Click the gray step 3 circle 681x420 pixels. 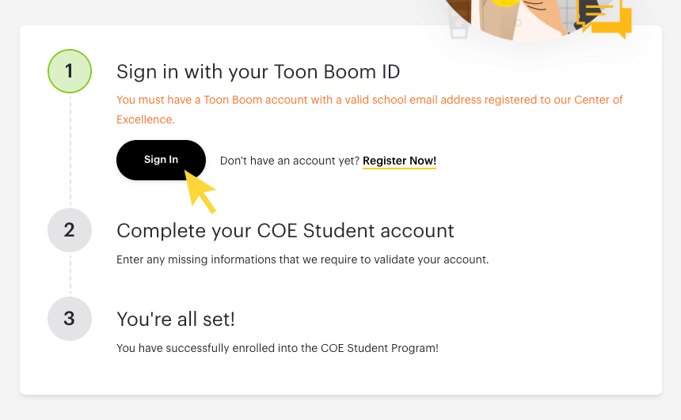pos(70,319)
